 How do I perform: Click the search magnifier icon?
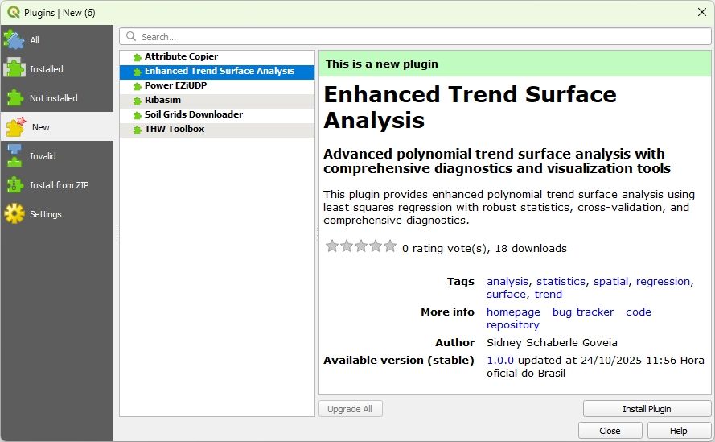tap(131, 36)
